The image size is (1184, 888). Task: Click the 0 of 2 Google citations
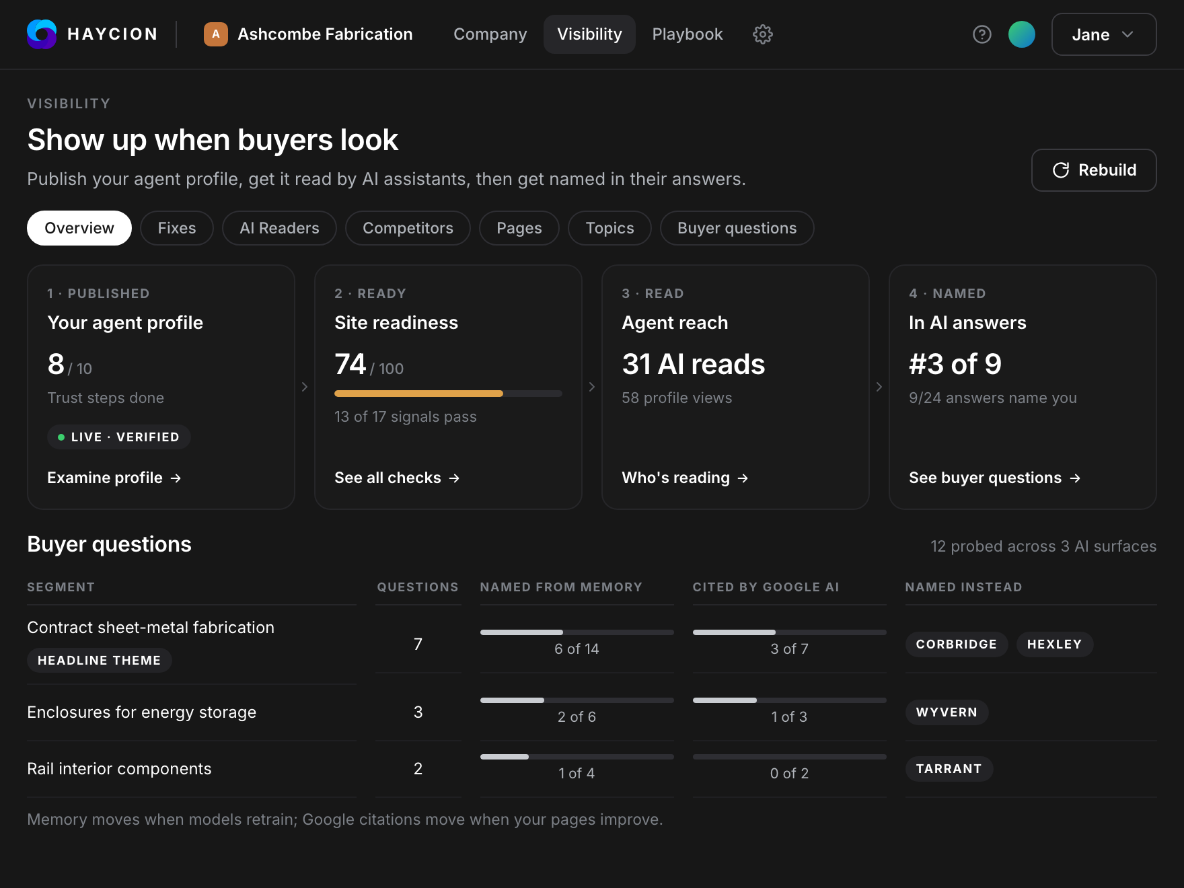pyautogui.click(x=789, y=774)
